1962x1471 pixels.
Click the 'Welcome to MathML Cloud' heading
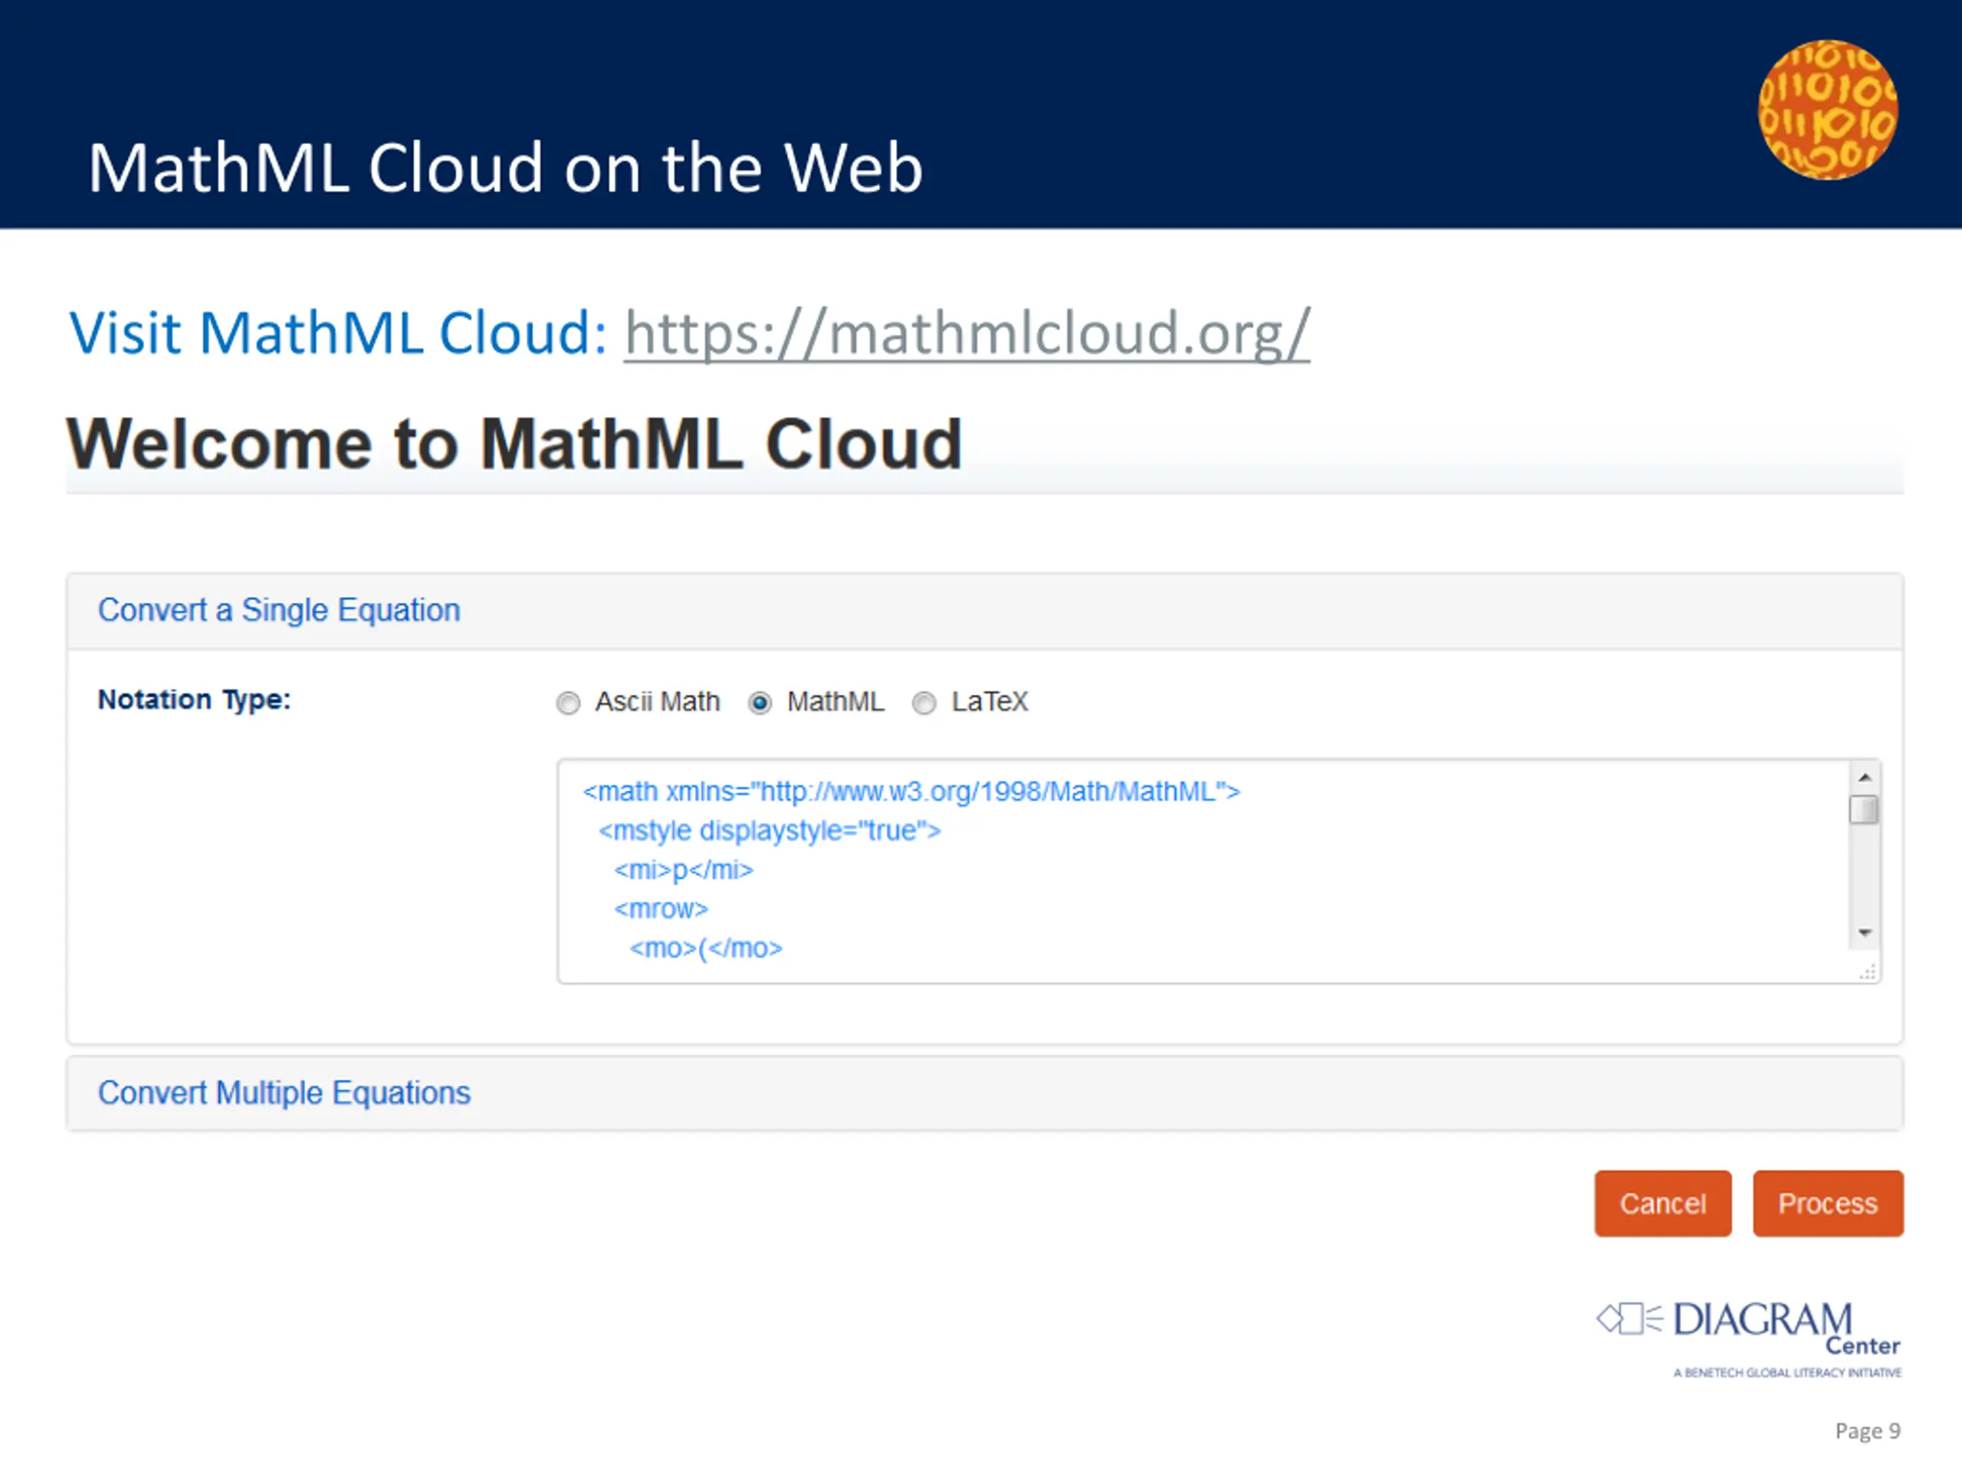click(514, 444)
